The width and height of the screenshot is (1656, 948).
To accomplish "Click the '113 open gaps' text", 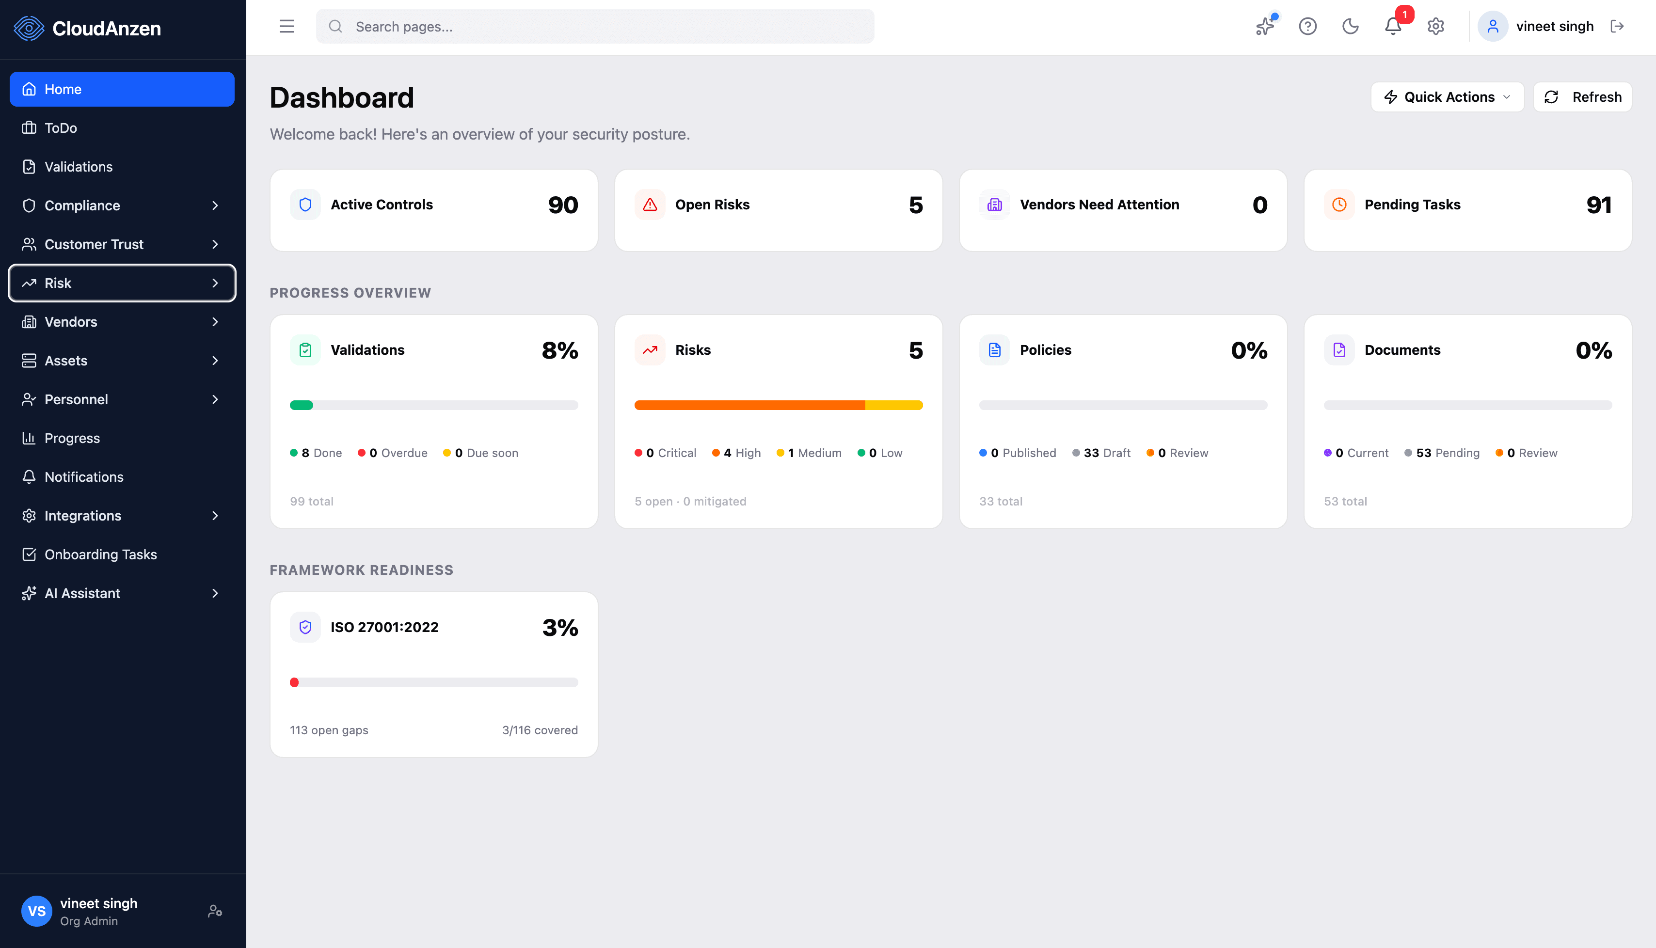I will click(x=329, y=730).
